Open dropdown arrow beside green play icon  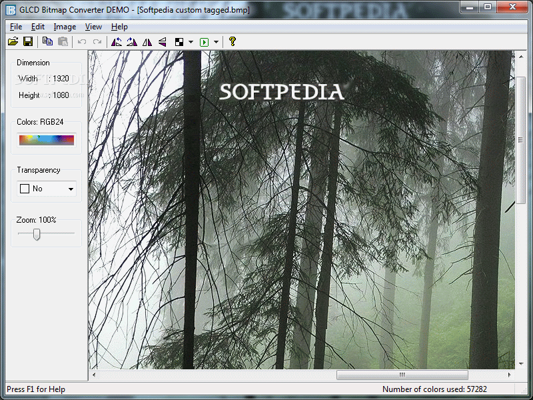tap(216, 42)
